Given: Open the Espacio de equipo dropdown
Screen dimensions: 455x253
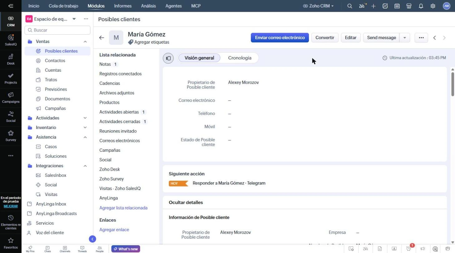Looking at the screenshot, I should (74, 19).
